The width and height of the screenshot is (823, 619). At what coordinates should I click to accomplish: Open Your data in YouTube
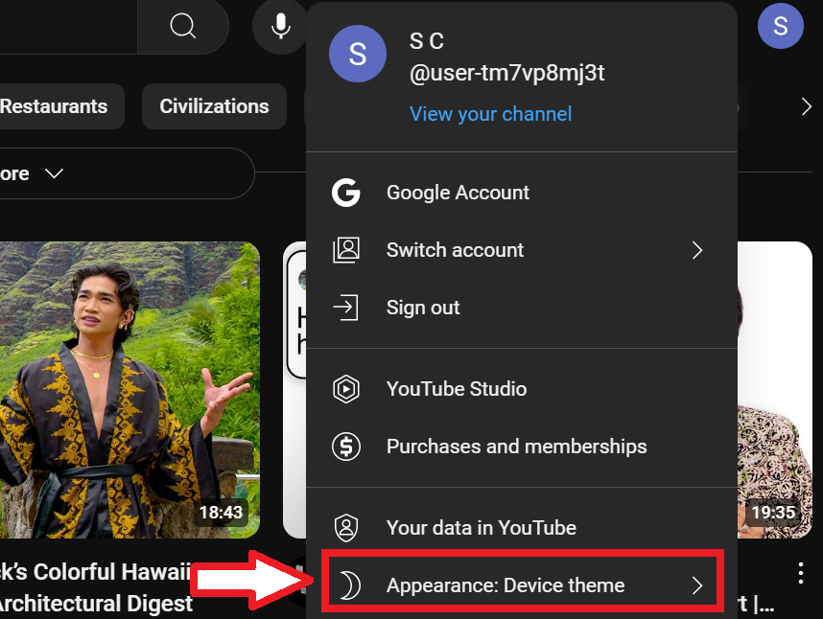pos(522,528)
